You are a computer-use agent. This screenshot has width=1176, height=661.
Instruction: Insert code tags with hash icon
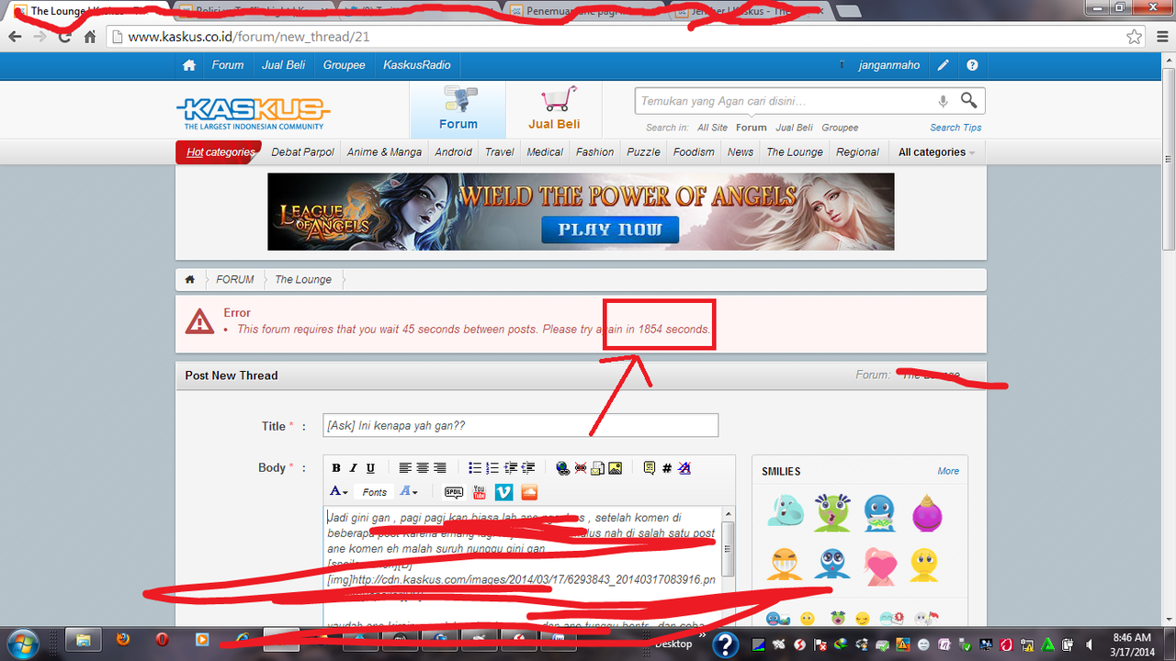point(667,468)
